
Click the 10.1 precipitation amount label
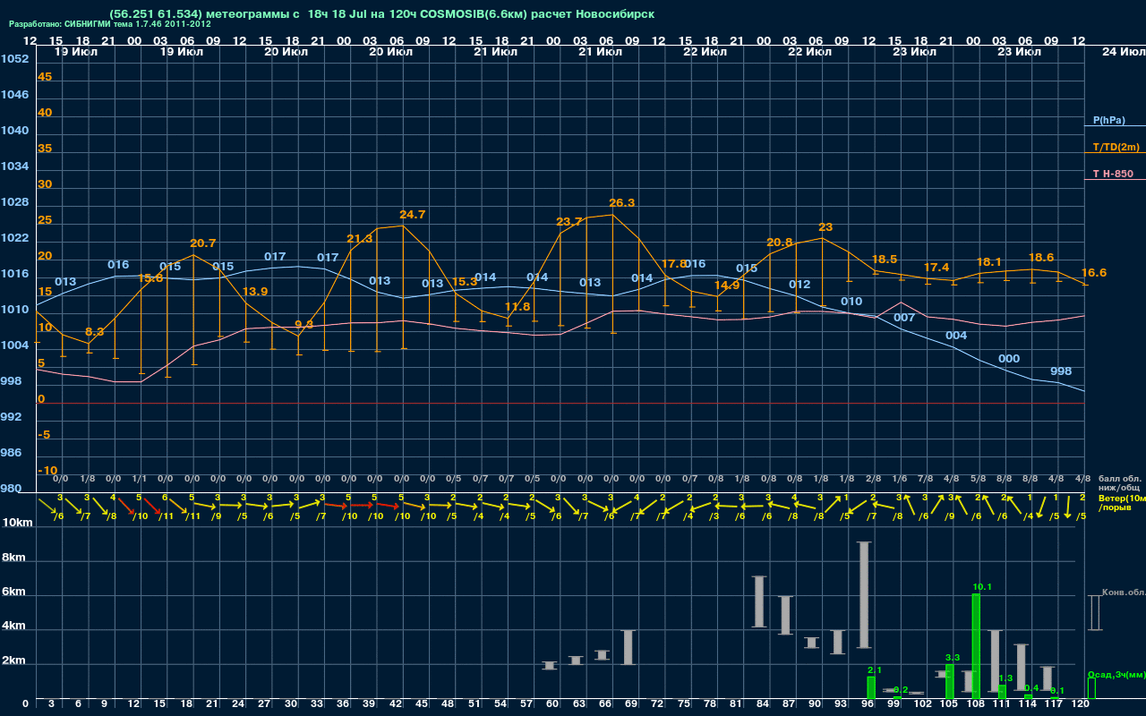982,587
